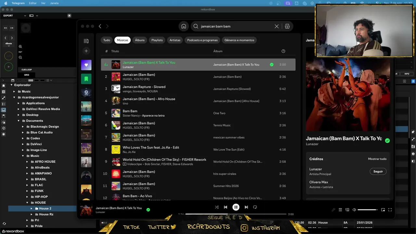Open Gêneros e momentos filter
Image resolution: width=416 pixels, height=234 pixels.
[x=239, y=40]
